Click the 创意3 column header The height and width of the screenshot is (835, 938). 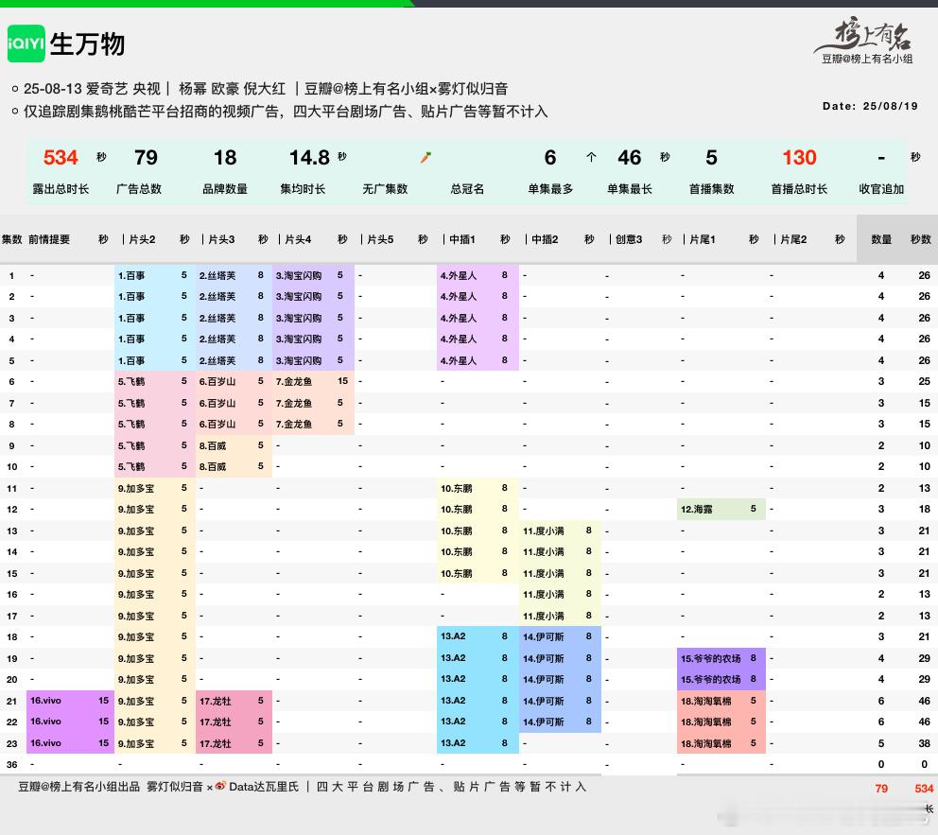(629, 239)
